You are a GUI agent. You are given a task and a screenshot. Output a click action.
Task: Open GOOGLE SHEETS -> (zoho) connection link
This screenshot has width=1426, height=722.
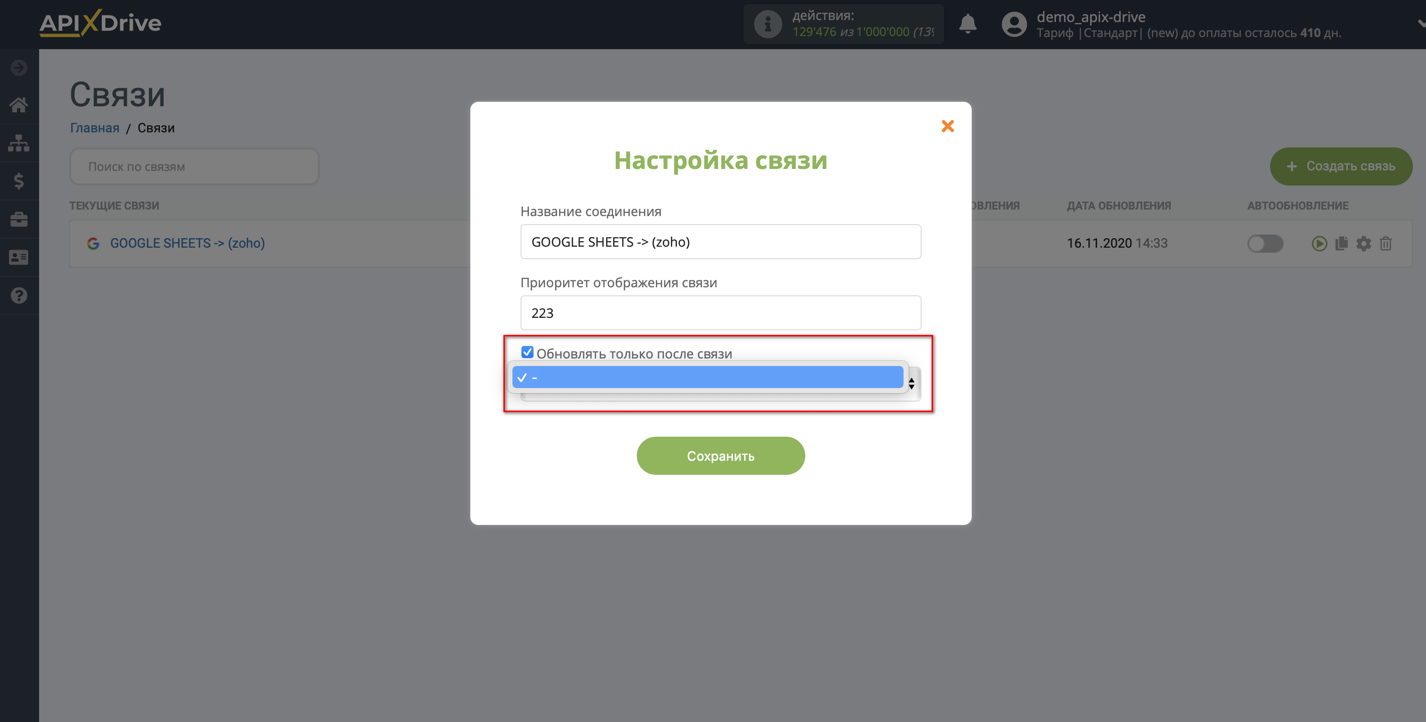tap(187, 243)
